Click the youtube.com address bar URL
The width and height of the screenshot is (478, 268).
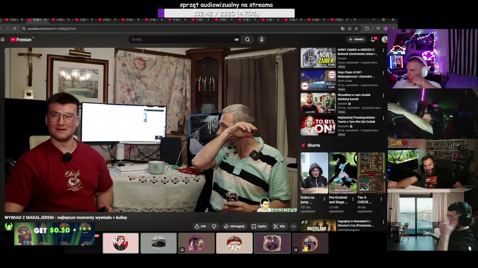tap(52, 29)
